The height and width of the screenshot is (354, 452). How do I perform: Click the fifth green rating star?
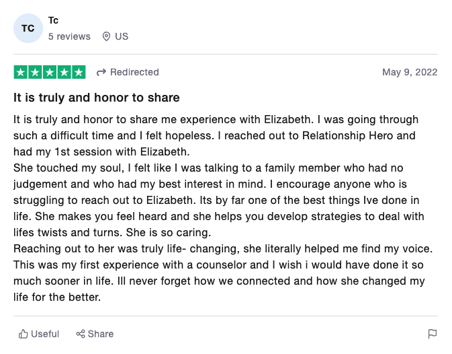[79, 72]
